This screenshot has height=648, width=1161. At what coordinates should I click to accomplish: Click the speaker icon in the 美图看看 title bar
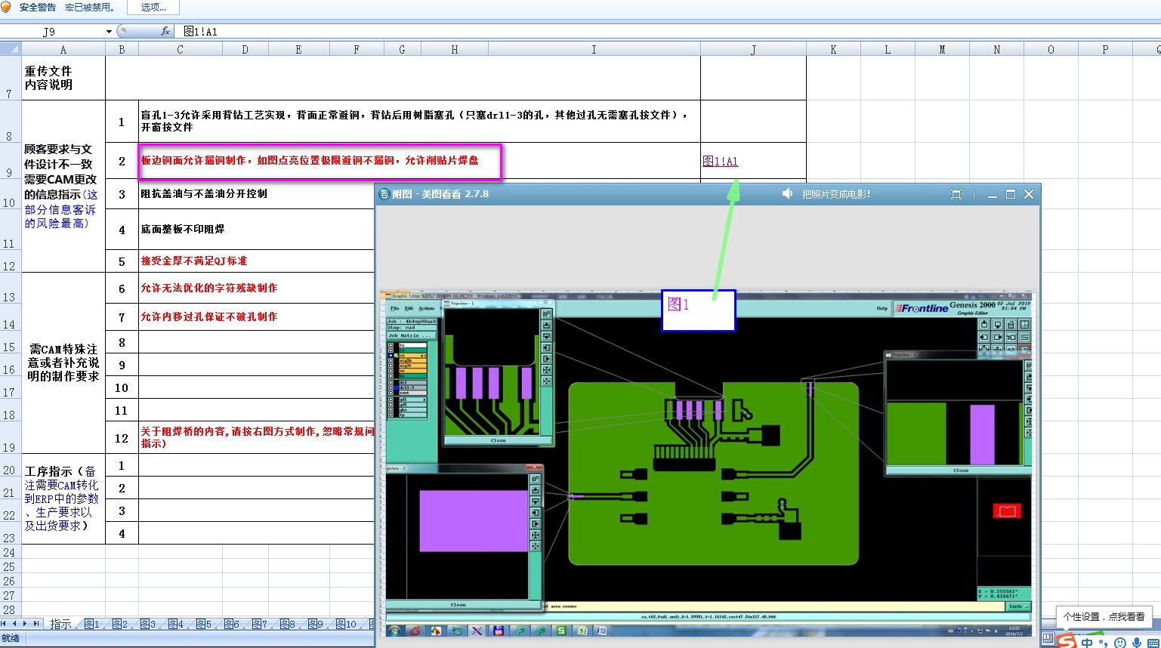pyautogui.click(x=787, y=194)
